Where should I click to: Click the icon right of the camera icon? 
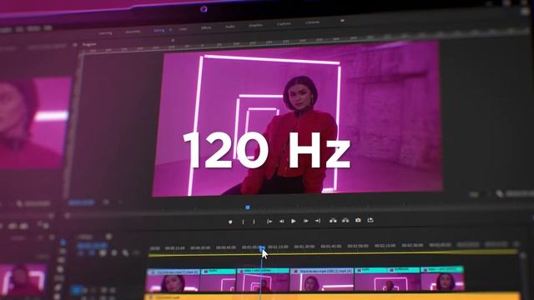(370, 220)
